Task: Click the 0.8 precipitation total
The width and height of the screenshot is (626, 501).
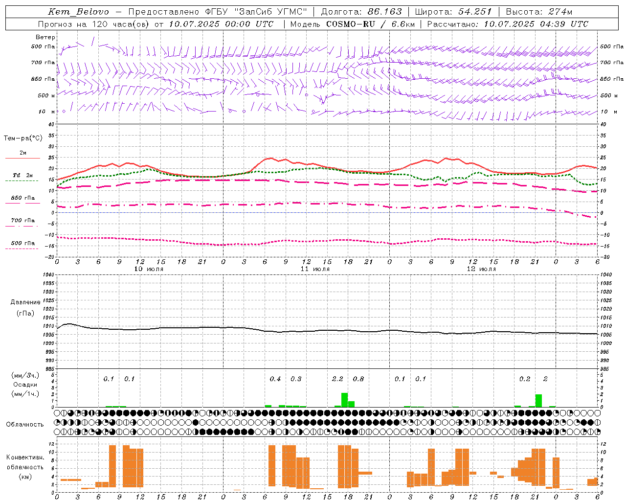Action: pyautogui.click(x=358, y=379)
